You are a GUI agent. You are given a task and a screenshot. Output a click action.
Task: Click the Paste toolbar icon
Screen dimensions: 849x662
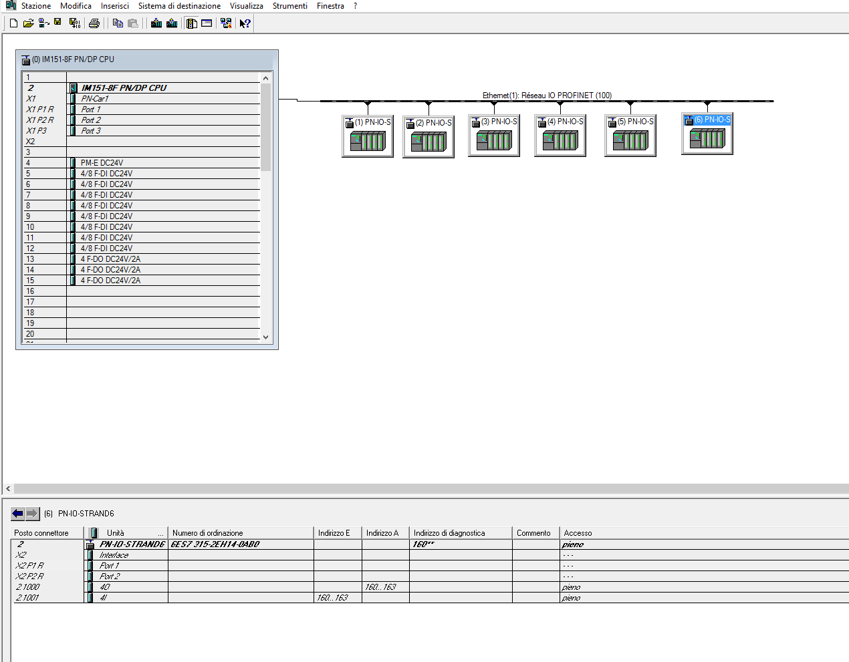pyautogui.click(x=133, y=23)
